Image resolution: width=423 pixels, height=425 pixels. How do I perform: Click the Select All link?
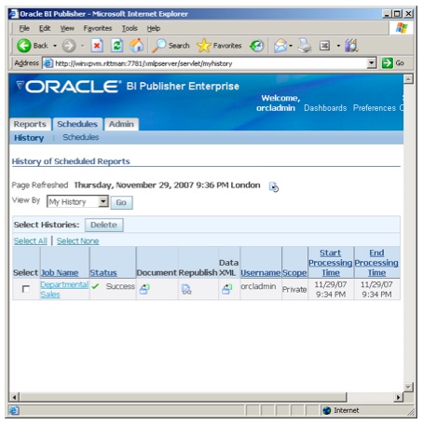(31, 241)
